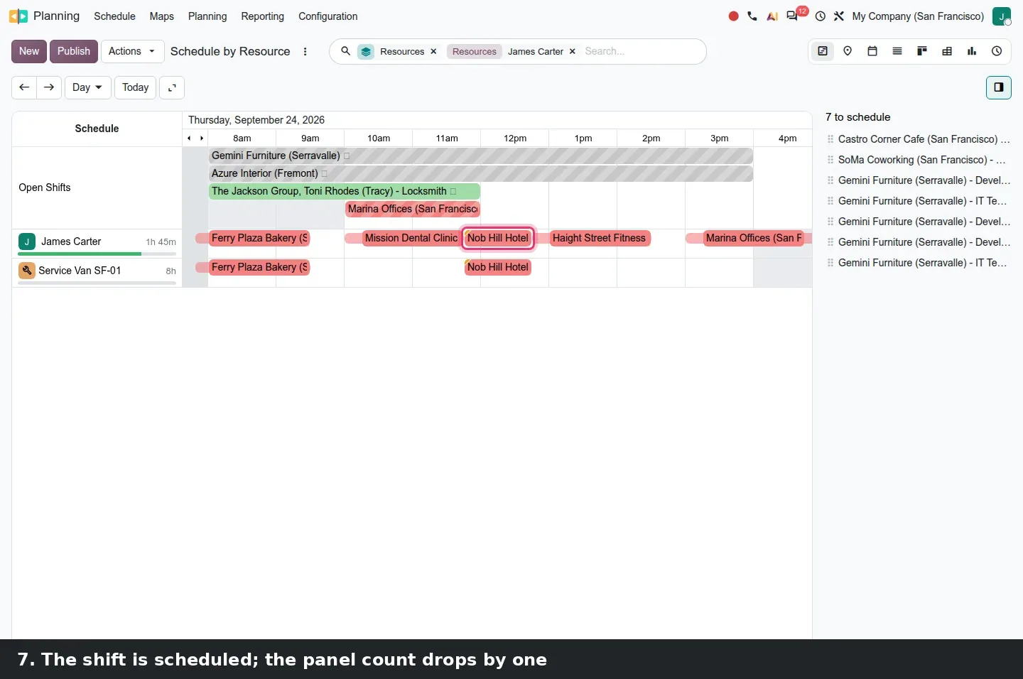Toggle the to-schedule side panel
Image resolution: width=1023 pixels, height=679 pixels.
[999, 87]
